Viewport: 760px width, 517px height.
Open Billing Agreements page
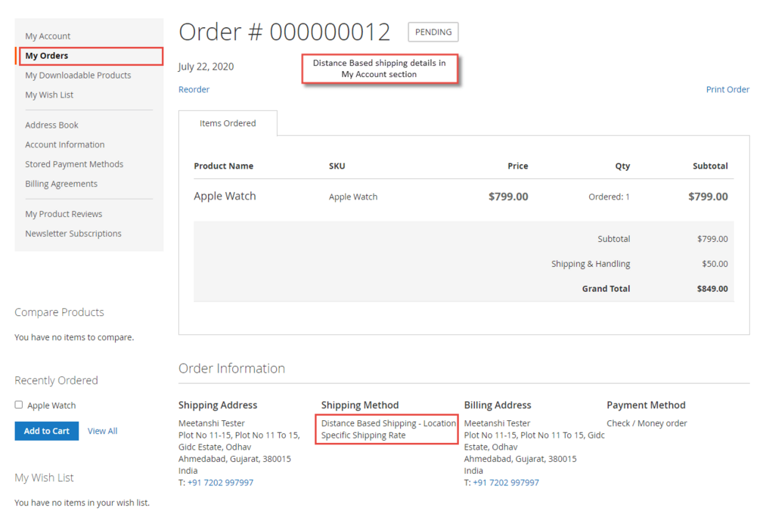[x=61, y=184]
